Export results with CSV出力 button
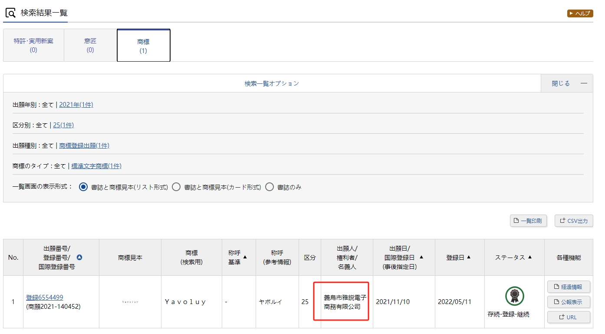The image size is (605, 334). click(574, 221)
